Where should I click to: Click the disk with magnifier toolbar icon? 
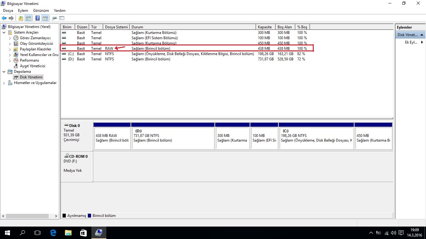tap(54, 18)
